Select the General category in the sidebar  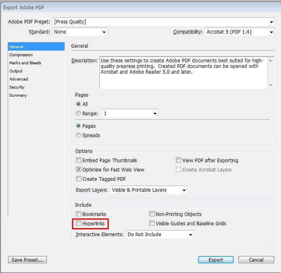click(x=36, y=47)
